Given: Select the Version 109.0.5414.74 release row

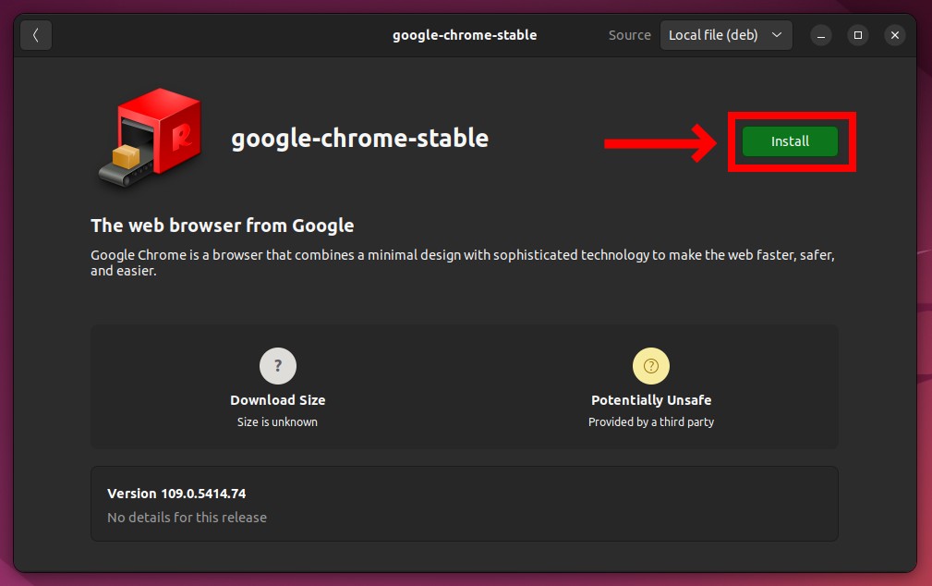Looking at the screenshot, I should (465, 504).
